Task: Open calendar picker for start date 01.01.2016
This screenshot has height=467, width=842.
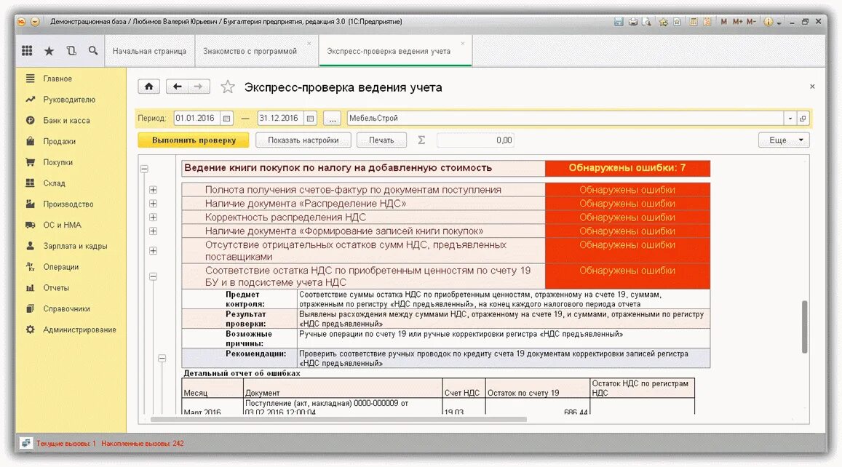Action: [226, 119]
